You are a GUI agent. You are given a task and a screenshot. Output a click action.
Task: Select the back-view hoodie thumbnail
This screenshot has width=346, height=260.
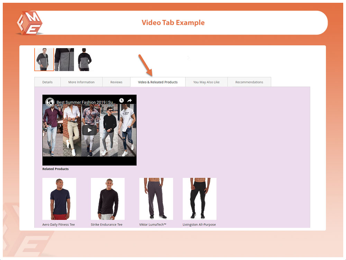click(84, 59)
